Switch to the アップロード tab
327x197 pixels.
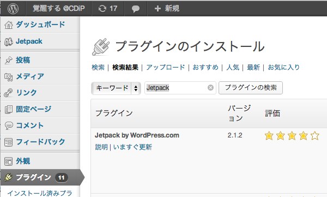click(x=166, y=67)
